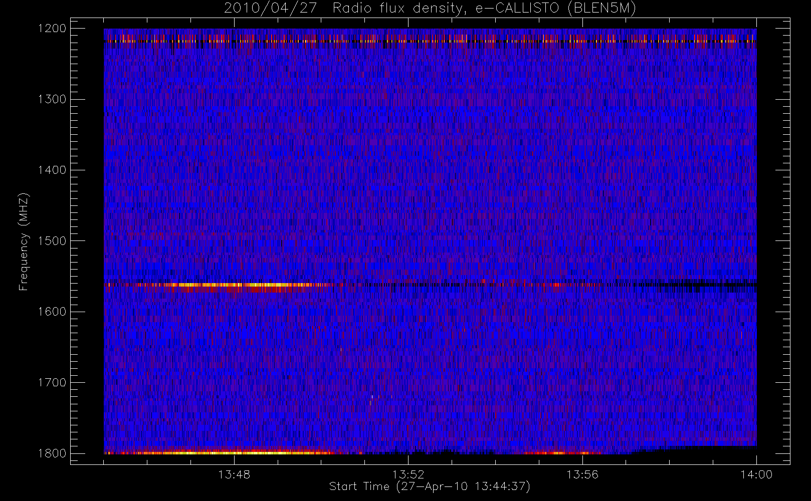Click the 1200 frequency tick label
811x501 pixels.
(x=52, y=29)
